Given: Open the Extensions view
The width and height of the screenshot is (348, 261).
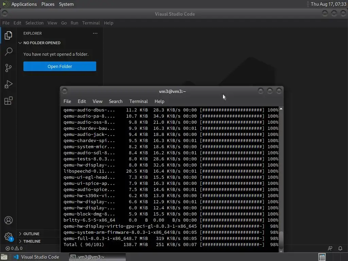Looking at the screenshot, I should 8,101.
